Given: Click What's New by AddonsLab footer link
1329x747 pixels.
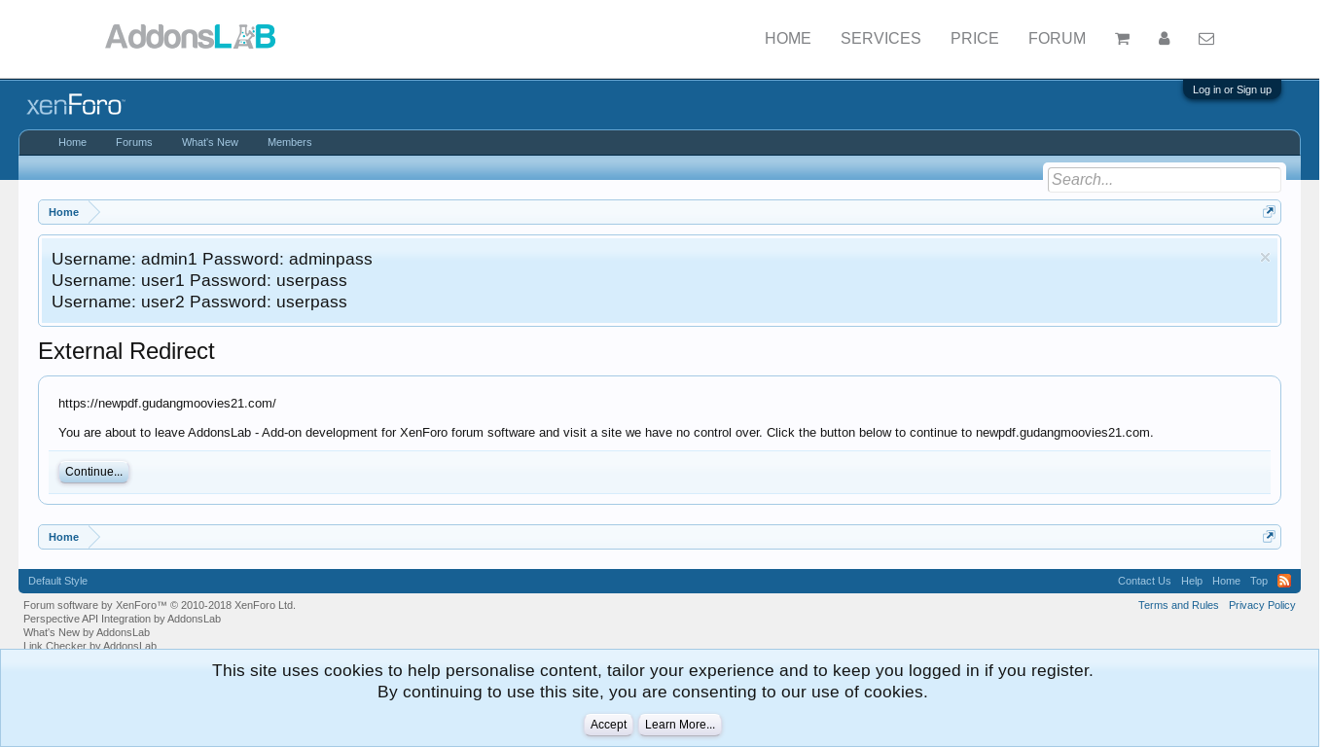Looking at the screenshot, I should click(87, 632).
